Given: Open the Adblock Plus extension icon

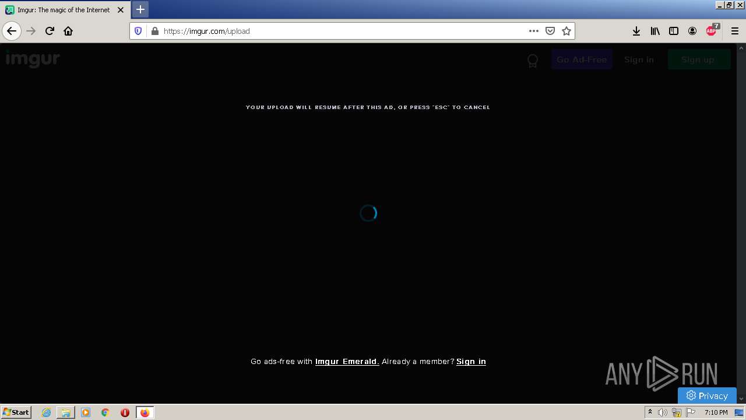Looking at the screenshot, I should (x=712, y=31).
